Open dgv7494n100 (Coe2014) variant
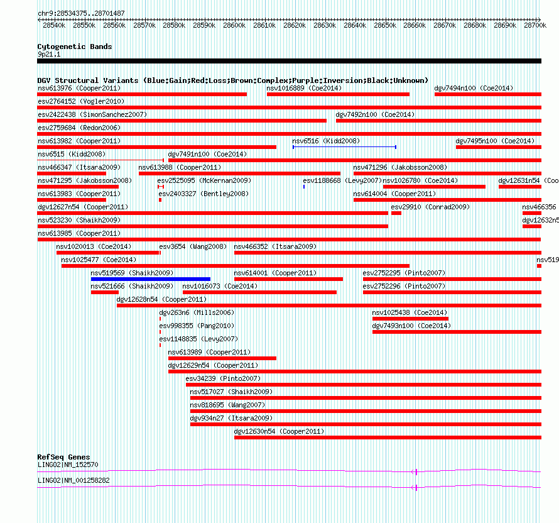This screenshot has height=523, width=559. point(487,94)
